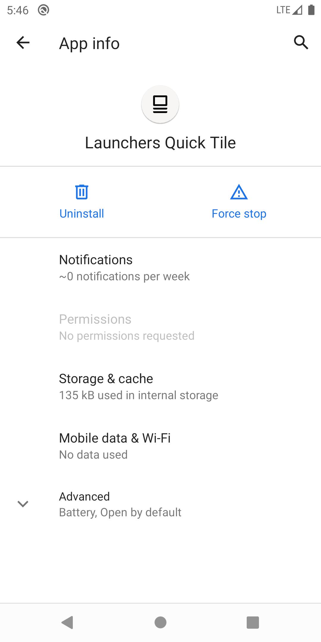Viewport: 321px width, 642px height.
Task: Open Mobile data & Wi-Fi usage
Action: tap(160, 446)
